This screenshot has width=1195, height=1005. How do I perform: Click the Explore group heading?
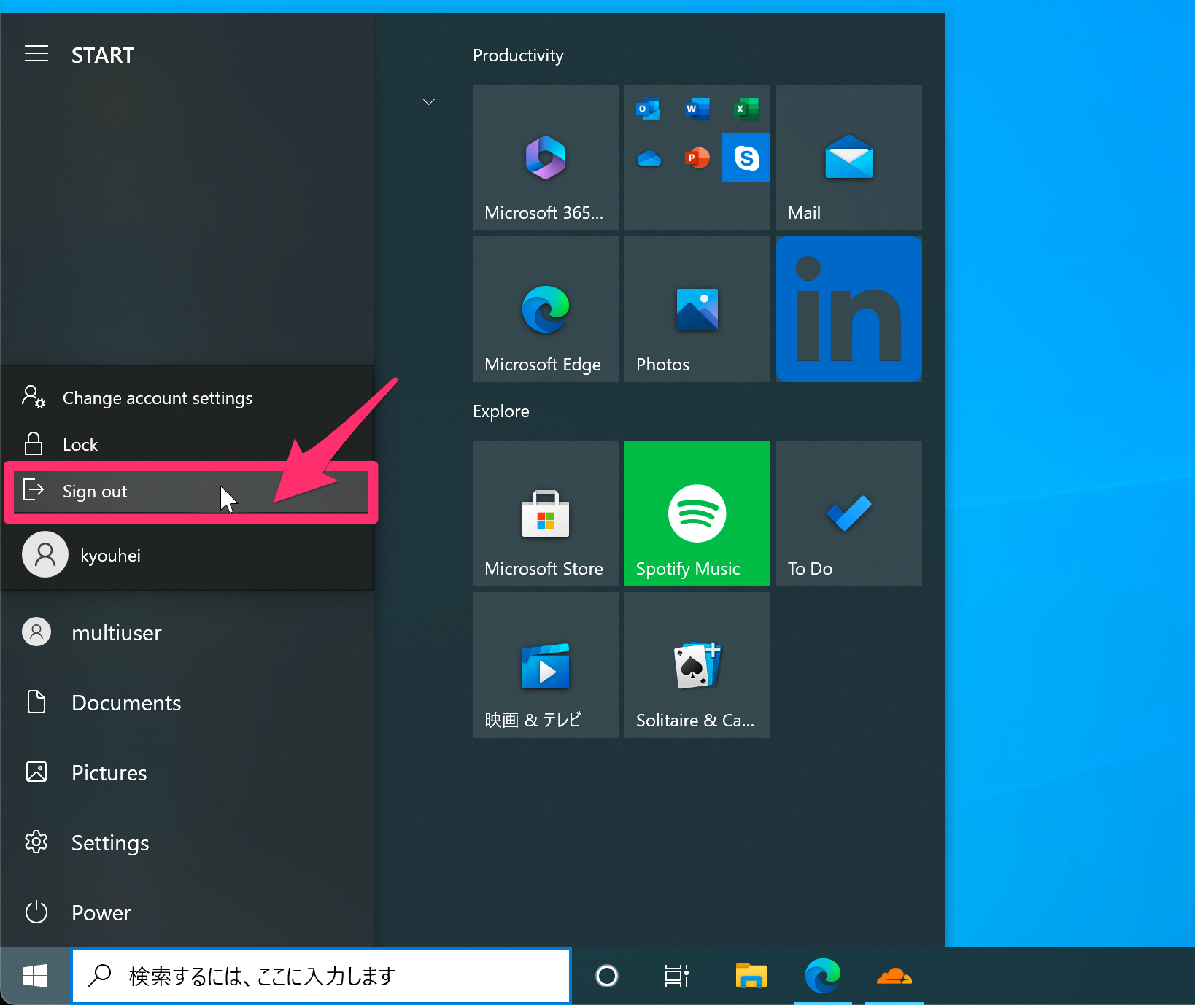click(x=501, y=411)
